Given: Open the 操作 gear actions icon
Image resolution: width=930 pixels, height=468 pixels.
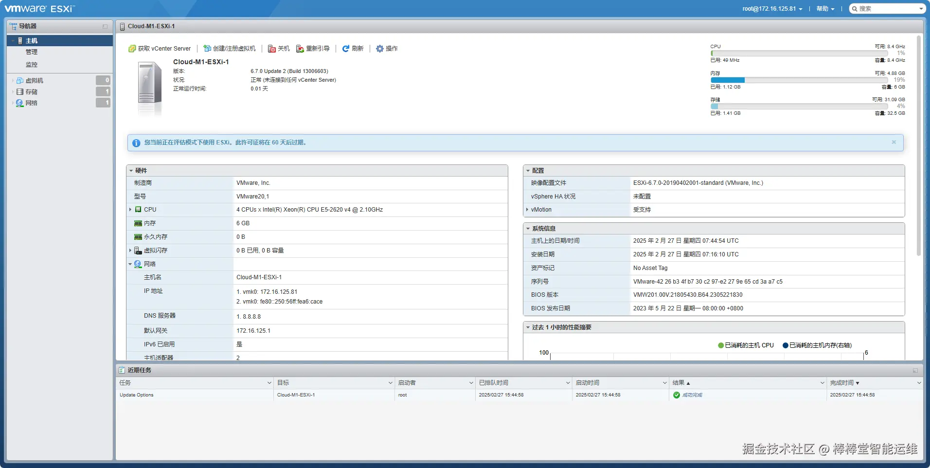Looking at the screenshot, I should pyautogui.click(x=380, y=49).
